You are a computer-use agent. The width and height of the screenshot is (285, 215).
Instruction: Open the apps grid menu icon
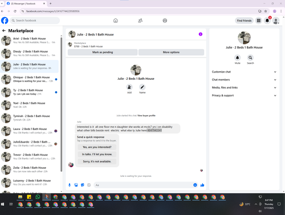pos(259,21)
